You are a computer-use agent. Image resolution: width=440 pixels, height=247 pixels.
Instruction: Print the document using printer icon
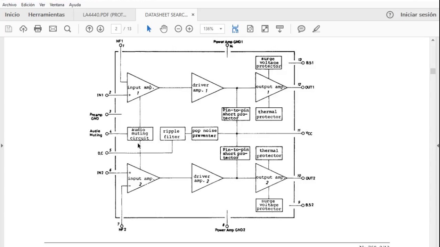(x=38, y=29)
